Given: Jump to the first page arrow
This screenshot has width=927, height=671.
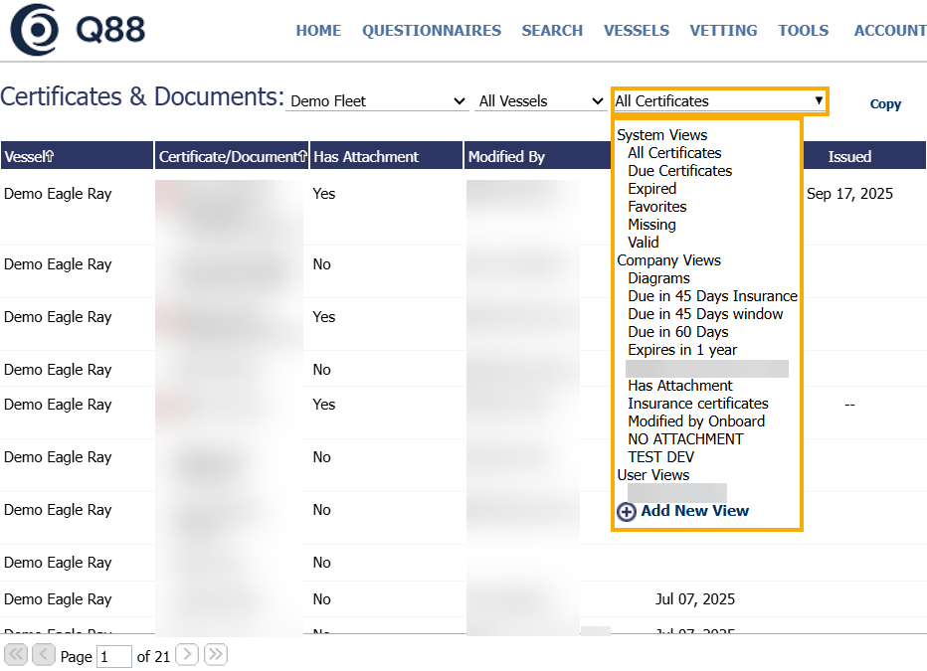Looking at the screenshot, I should (x=16, y=655).
